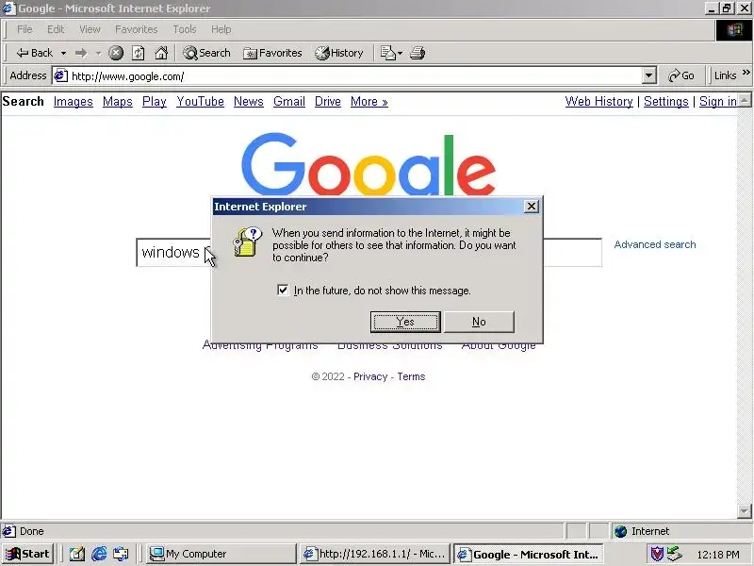Open the Favorites toolbar button
Screen dimensions: 754x566
click(272, 53)
